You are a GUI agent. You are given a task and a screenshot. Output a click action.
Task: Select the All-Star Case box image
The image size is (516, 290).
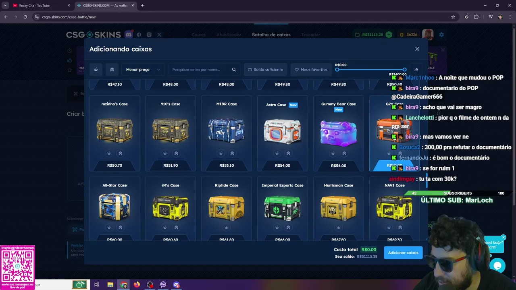tap(114, 206)
